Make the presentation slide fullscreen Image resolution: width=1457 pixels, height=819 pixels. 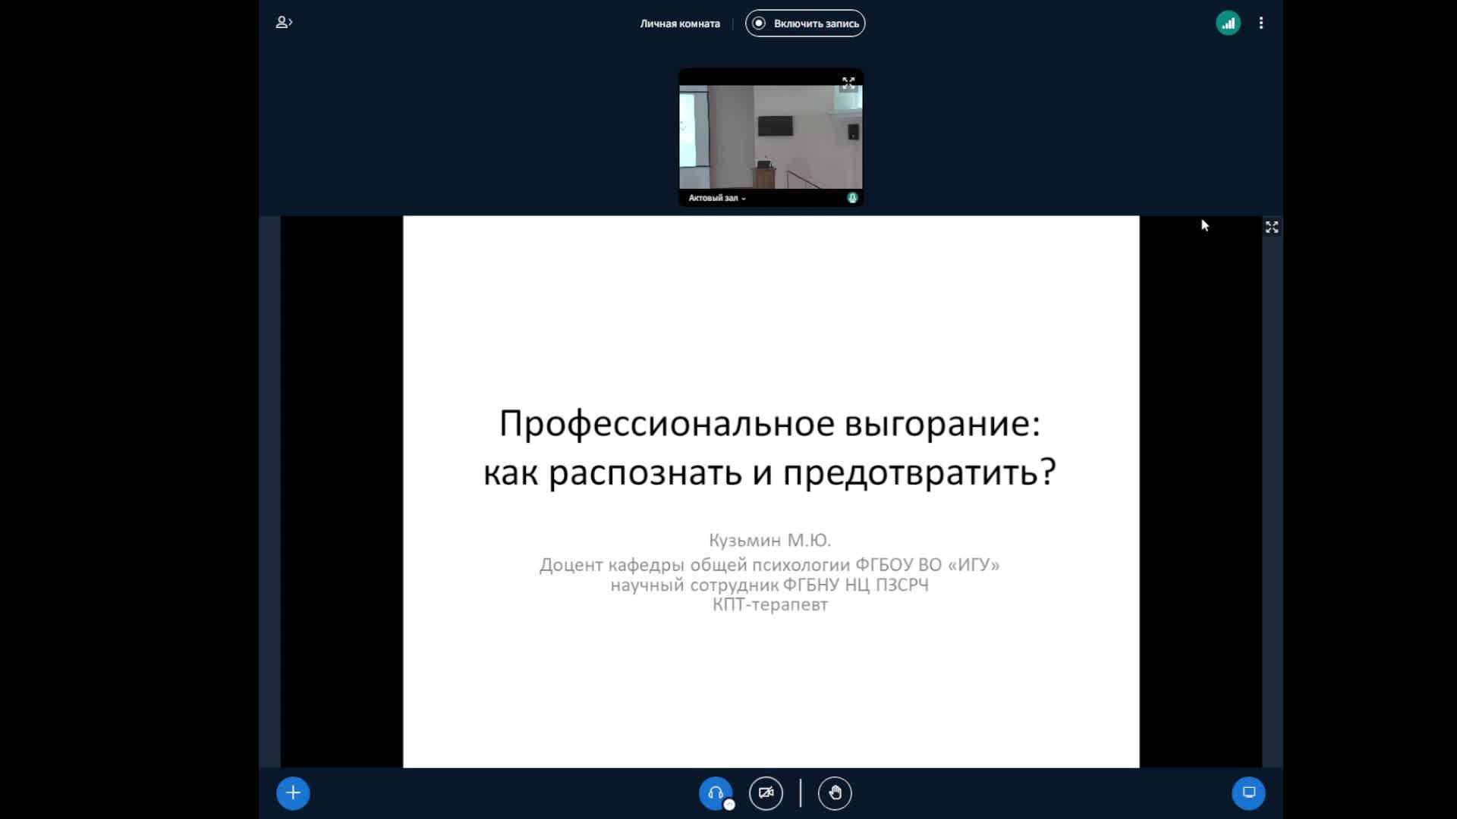1272,227
